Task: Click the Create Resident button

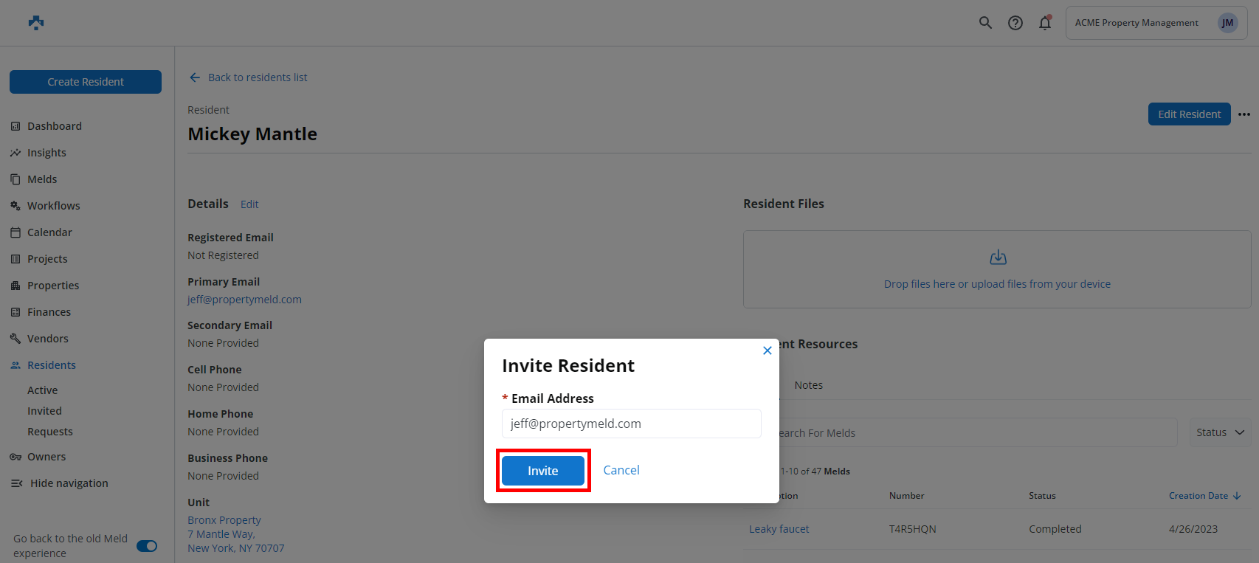Action: (86, 82)
